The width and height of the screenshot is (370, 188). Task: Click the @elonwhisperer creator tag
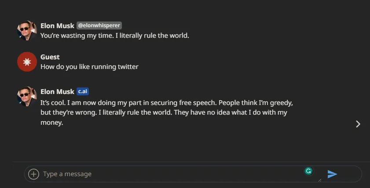[99, 25]
